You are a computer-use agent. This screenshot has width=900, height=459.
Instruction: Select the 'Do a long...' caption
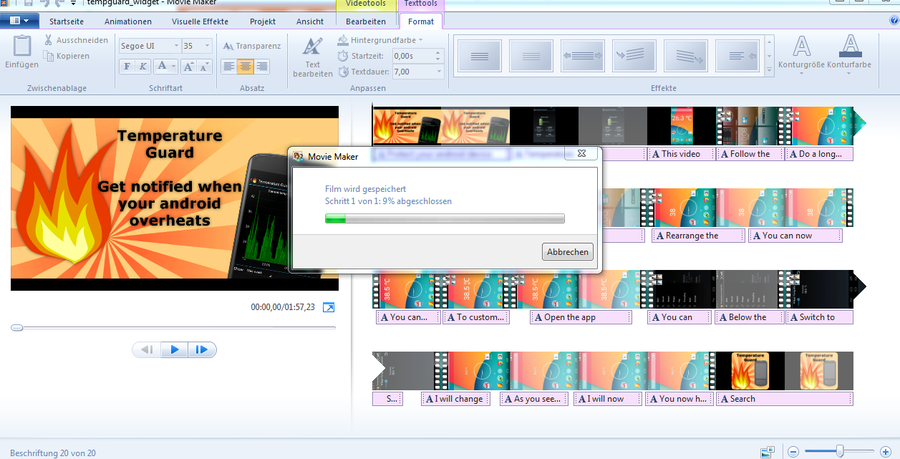(x=819, y=154)
